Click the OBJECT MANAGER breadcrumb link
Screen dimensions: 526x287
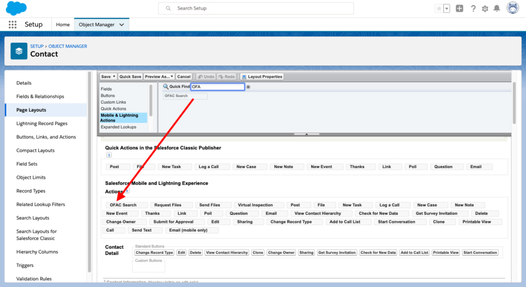68,46
